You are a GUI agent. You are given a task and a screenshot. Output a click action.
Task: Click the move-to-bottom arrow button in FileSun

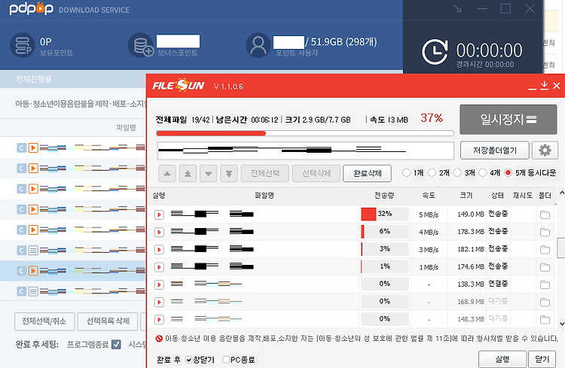coord(229,174)
